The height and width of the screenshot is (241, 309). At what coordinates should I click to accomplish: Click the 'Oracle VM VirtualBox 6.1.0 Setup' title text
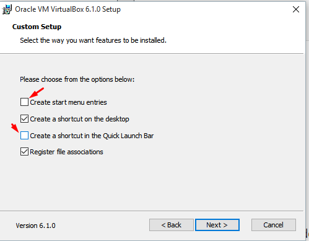[x=67, y=9]
